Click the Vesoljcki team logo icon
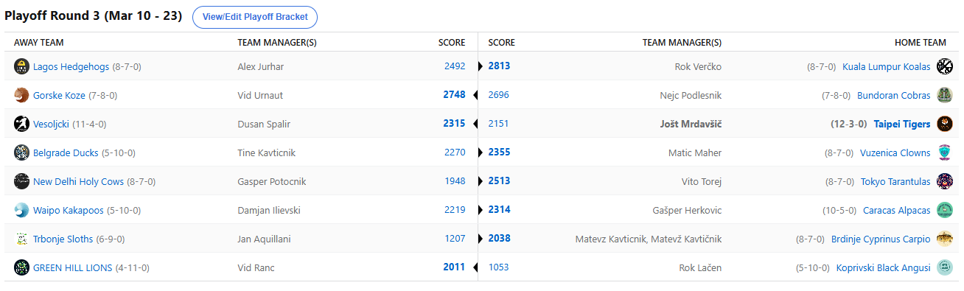The height and width of the screenshot is (291, 964). (x=21, y=124)
